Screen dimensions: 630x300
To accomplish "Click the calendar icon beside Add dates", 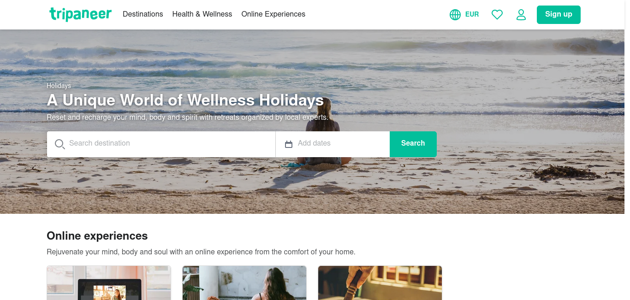I will click(289, 144).
